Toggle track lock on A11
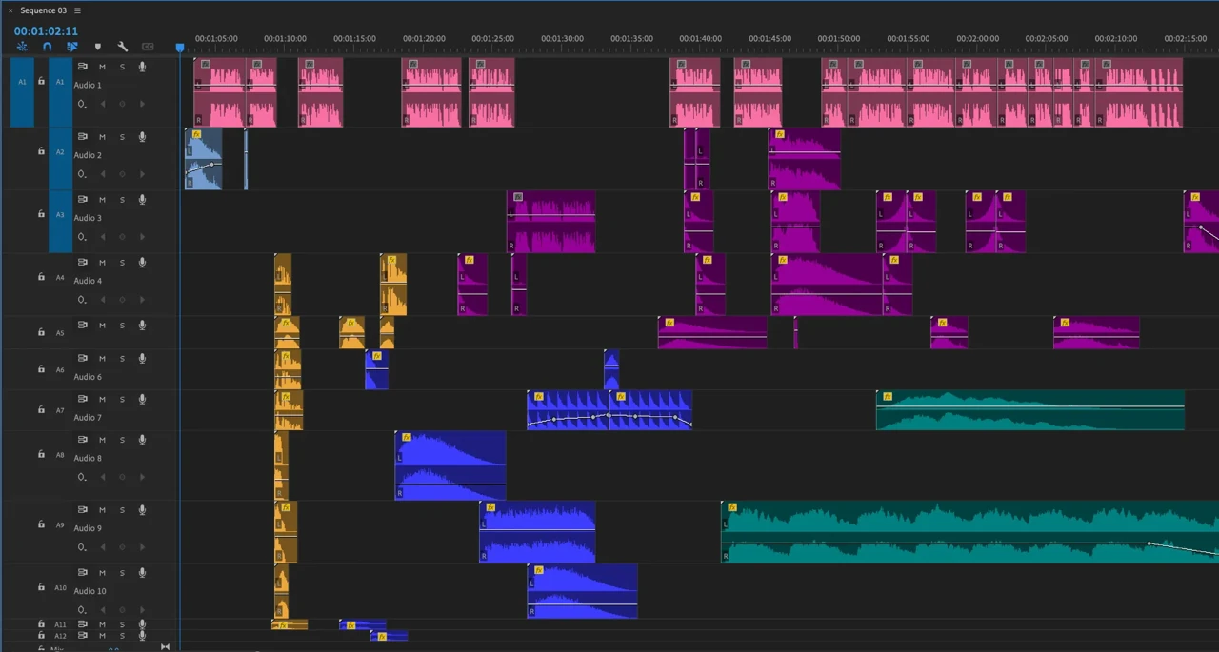1219x652 pixels. tap(41, 624)
